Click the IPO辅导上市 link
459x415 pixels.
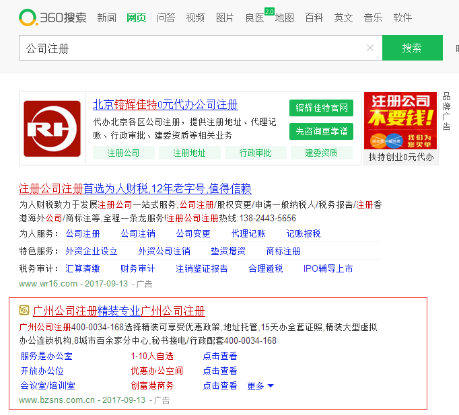pos(328,268)
